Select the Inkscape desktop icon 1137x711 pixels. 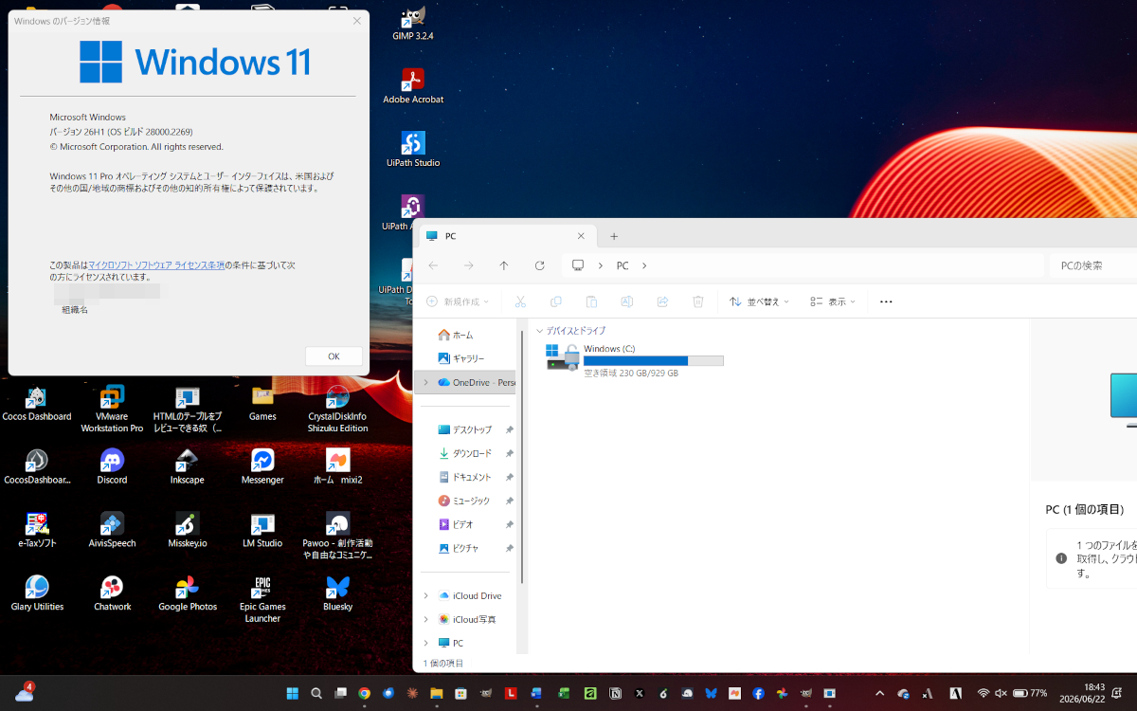coord(187,466)
